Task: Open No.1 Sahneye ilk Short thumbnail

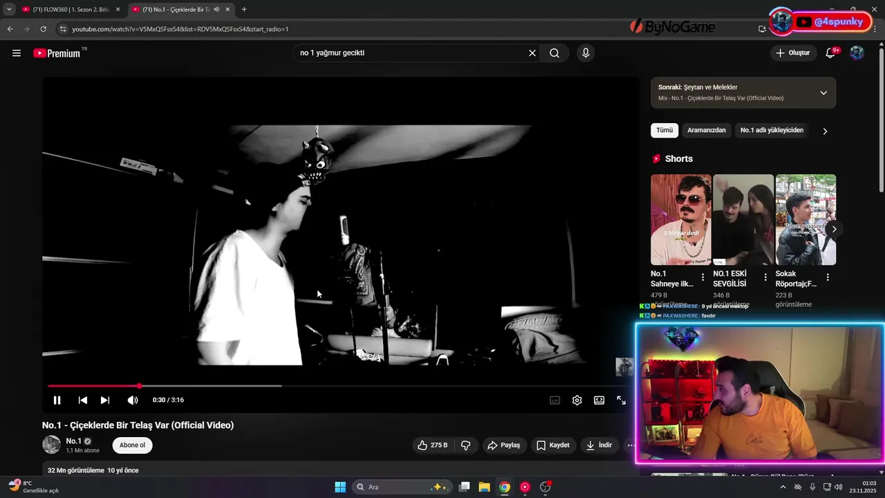Action: tap(680, 220)
